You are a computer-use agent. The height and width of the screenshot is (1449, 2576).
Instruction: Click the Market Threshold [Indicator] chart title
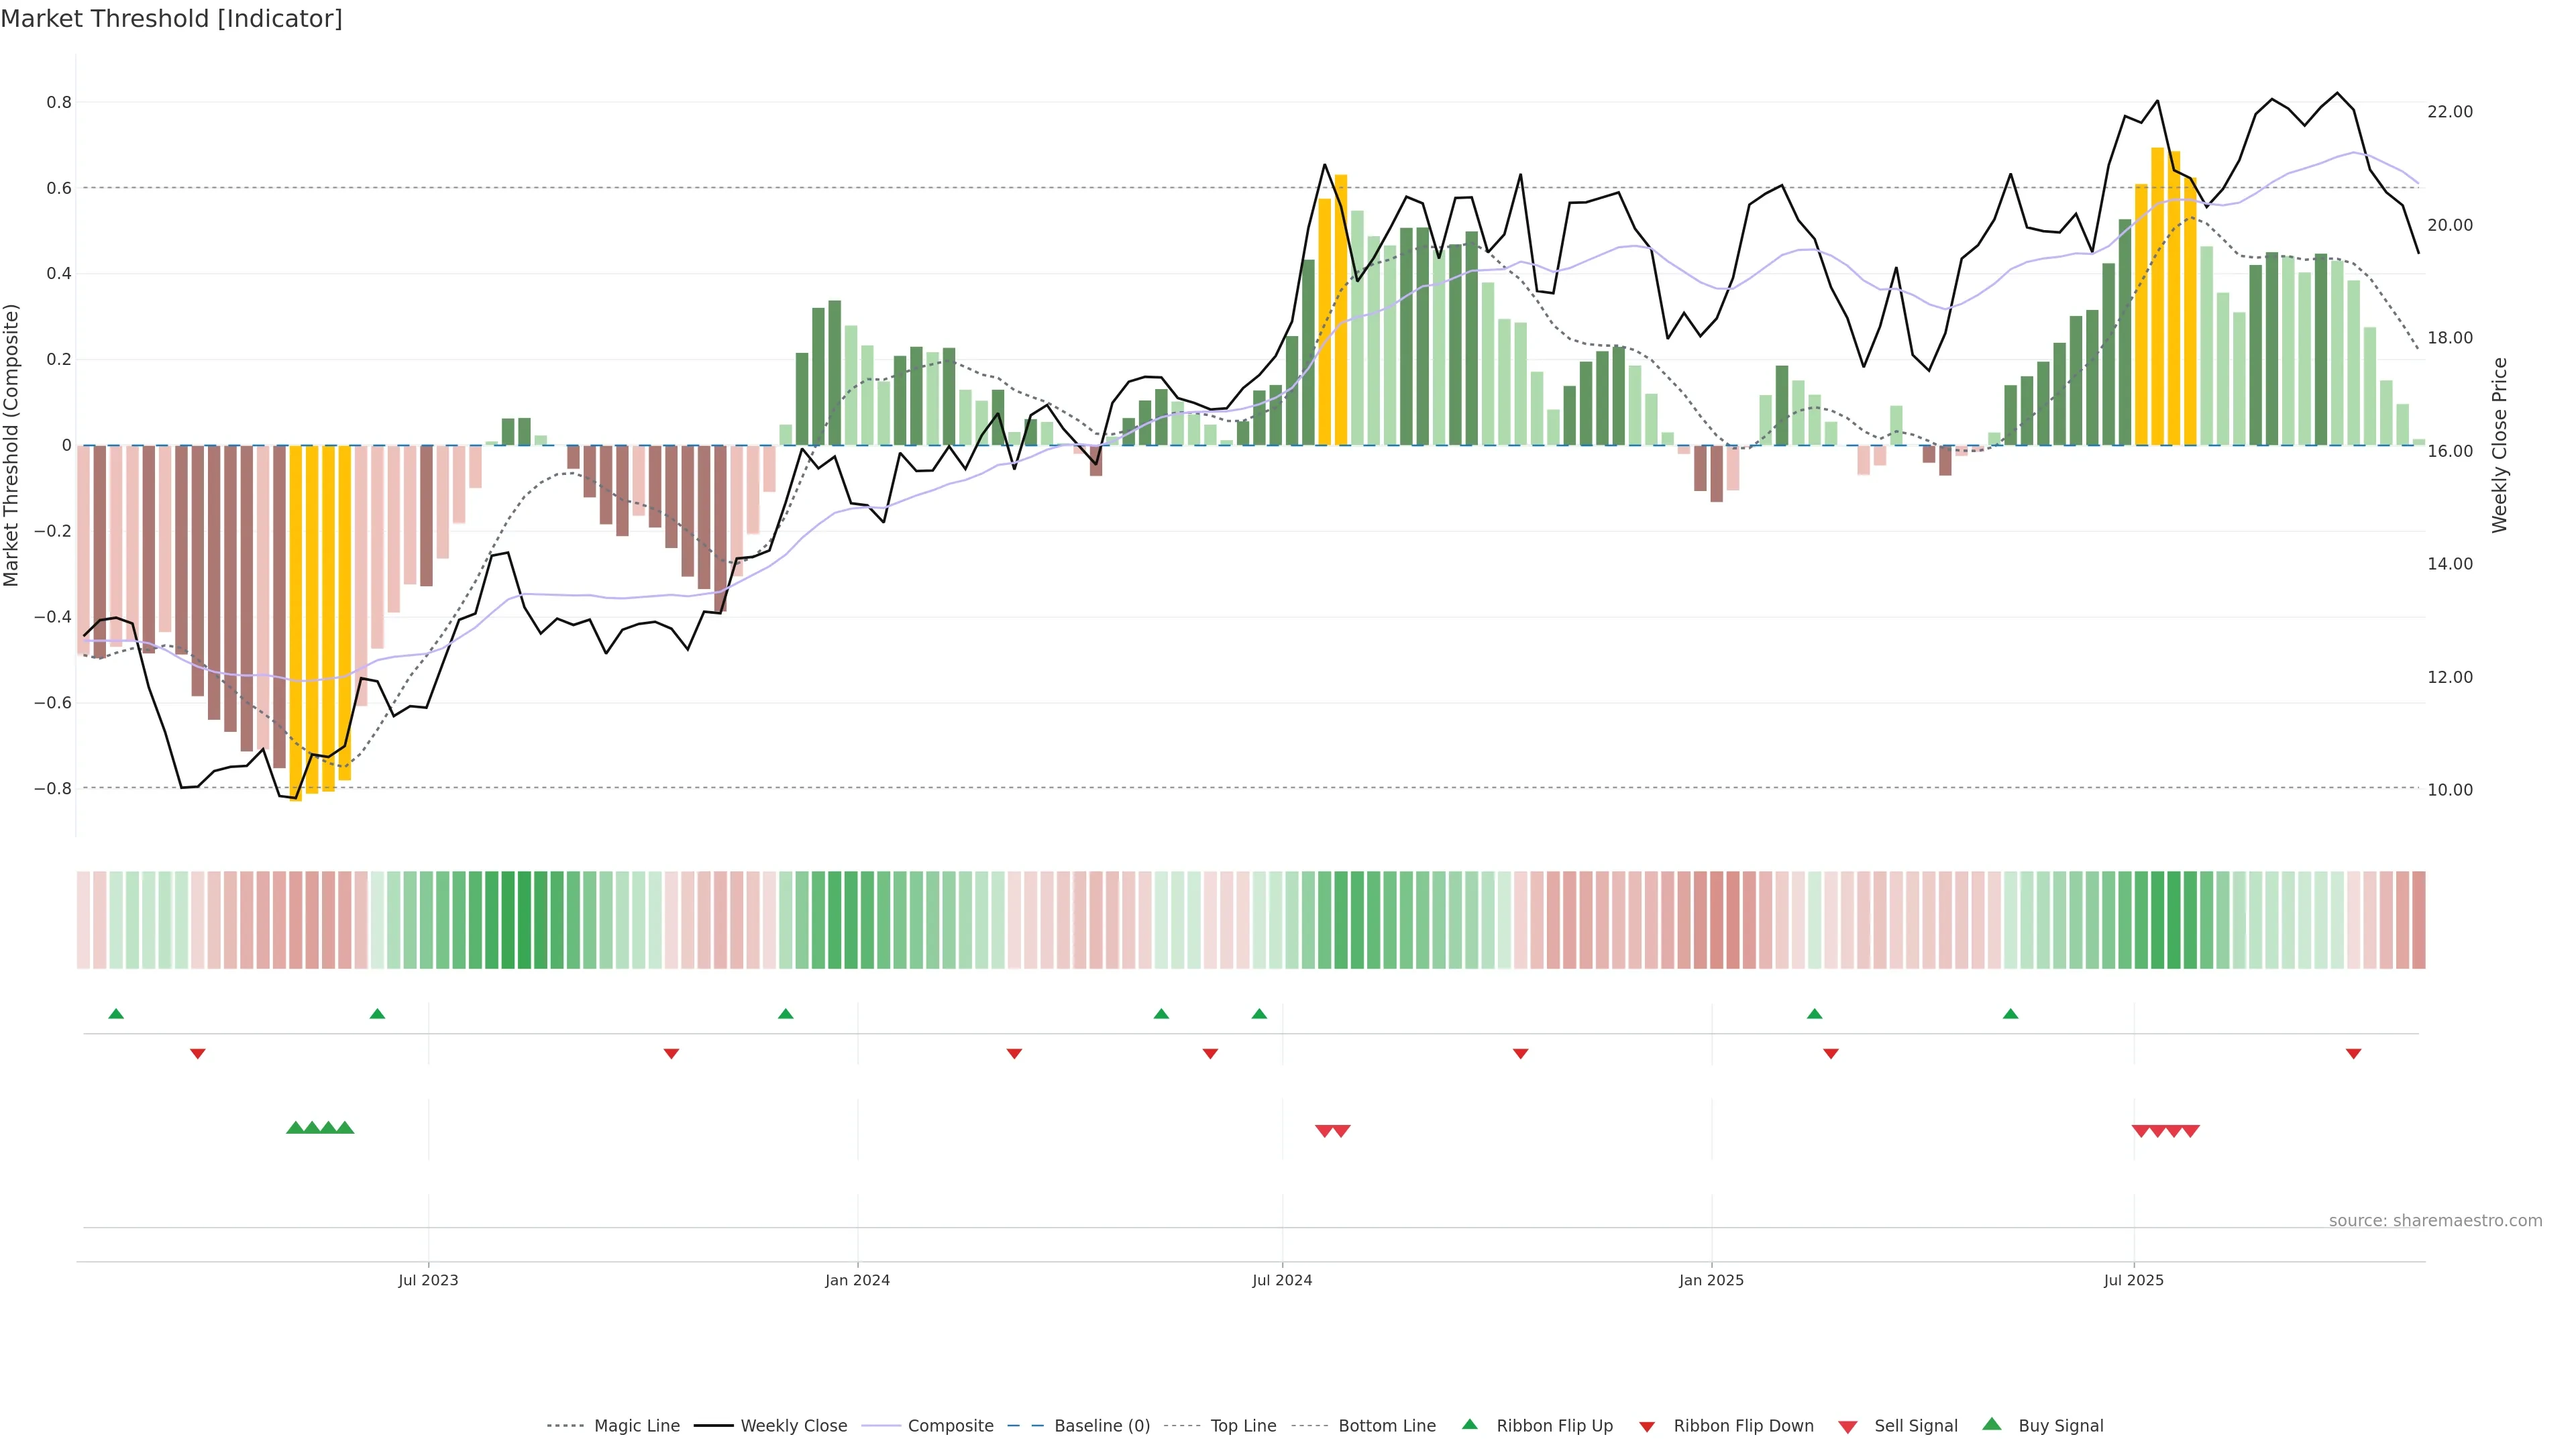click(171, 19)
